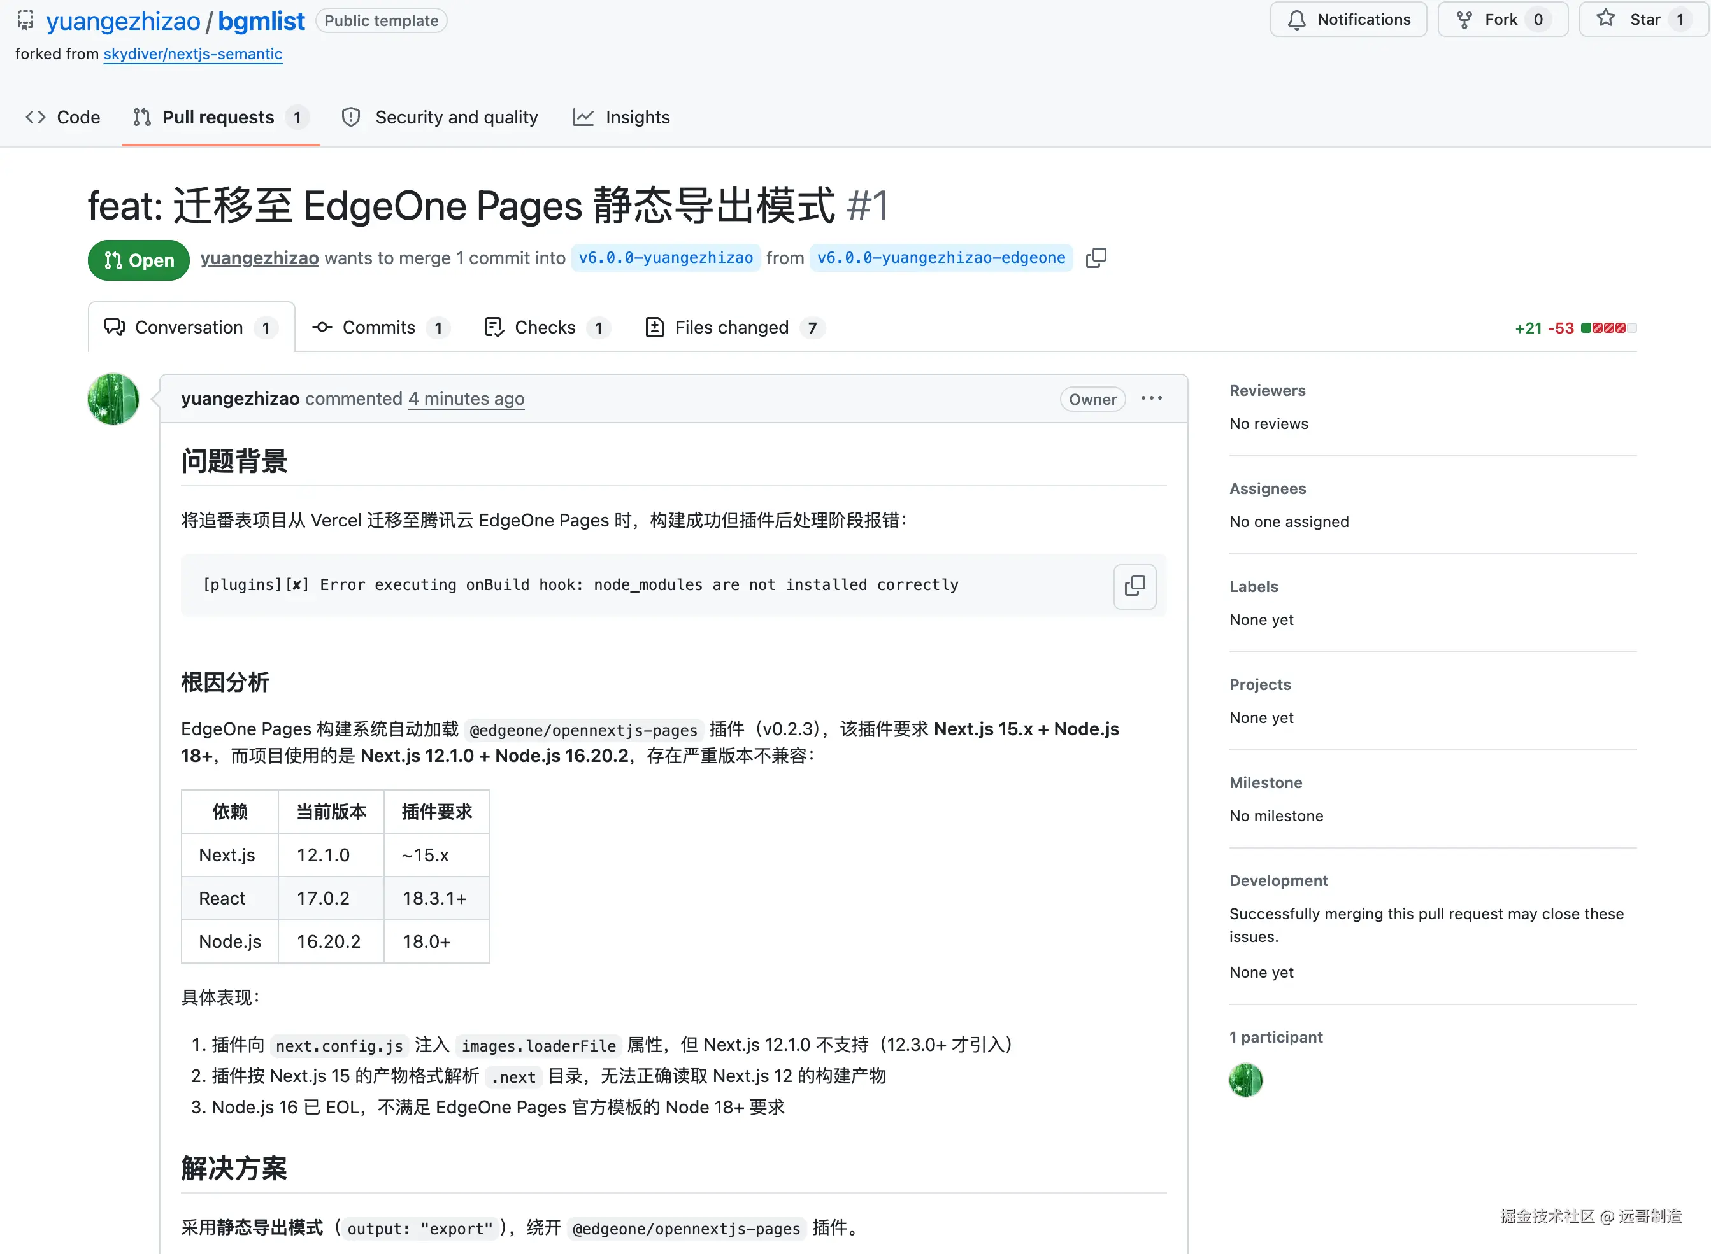
Task: Select the Pull requests tab
Action: [x=220, y=118]
